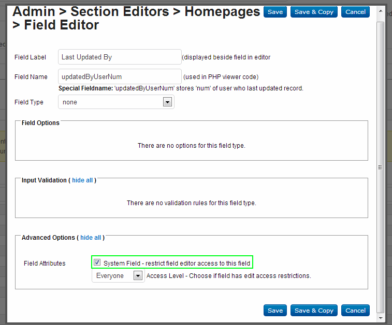Click 'hide all' link in Advanced Options

point(91,238)
